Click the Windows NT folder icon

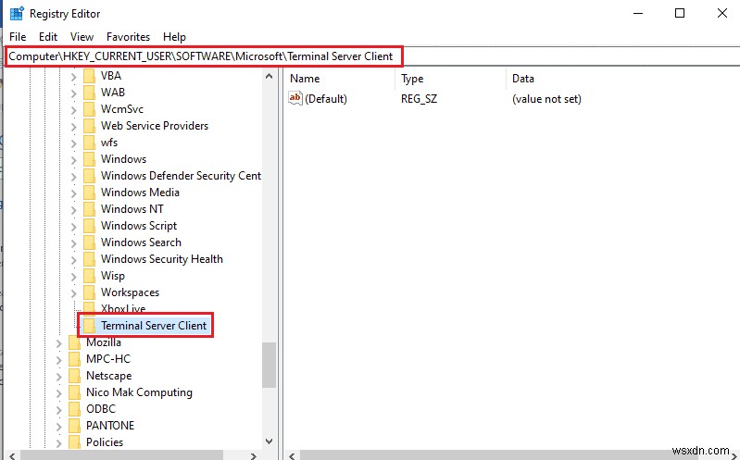89,208
